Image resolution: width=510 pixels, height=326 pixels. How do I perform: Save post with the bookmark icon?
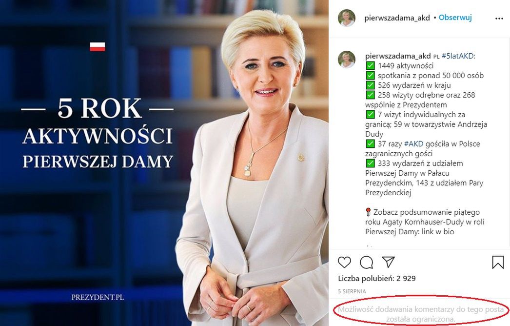coord(498,262)
